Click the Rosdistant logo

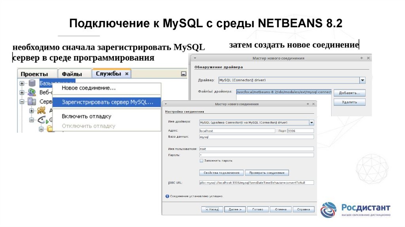pos(356,210)
